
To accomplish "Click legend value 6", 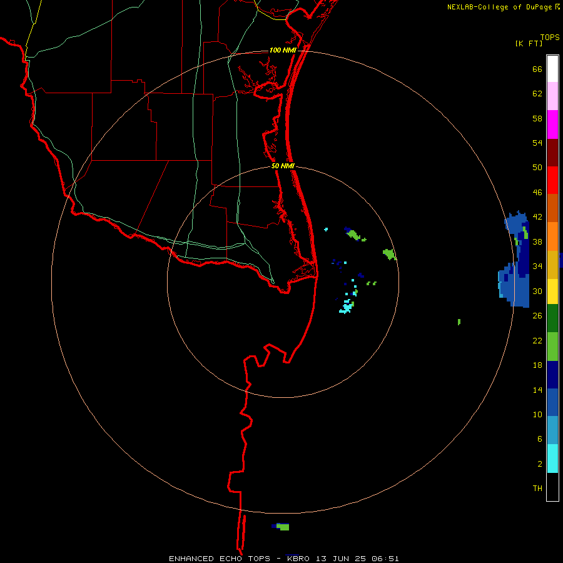I will point(540,439).
